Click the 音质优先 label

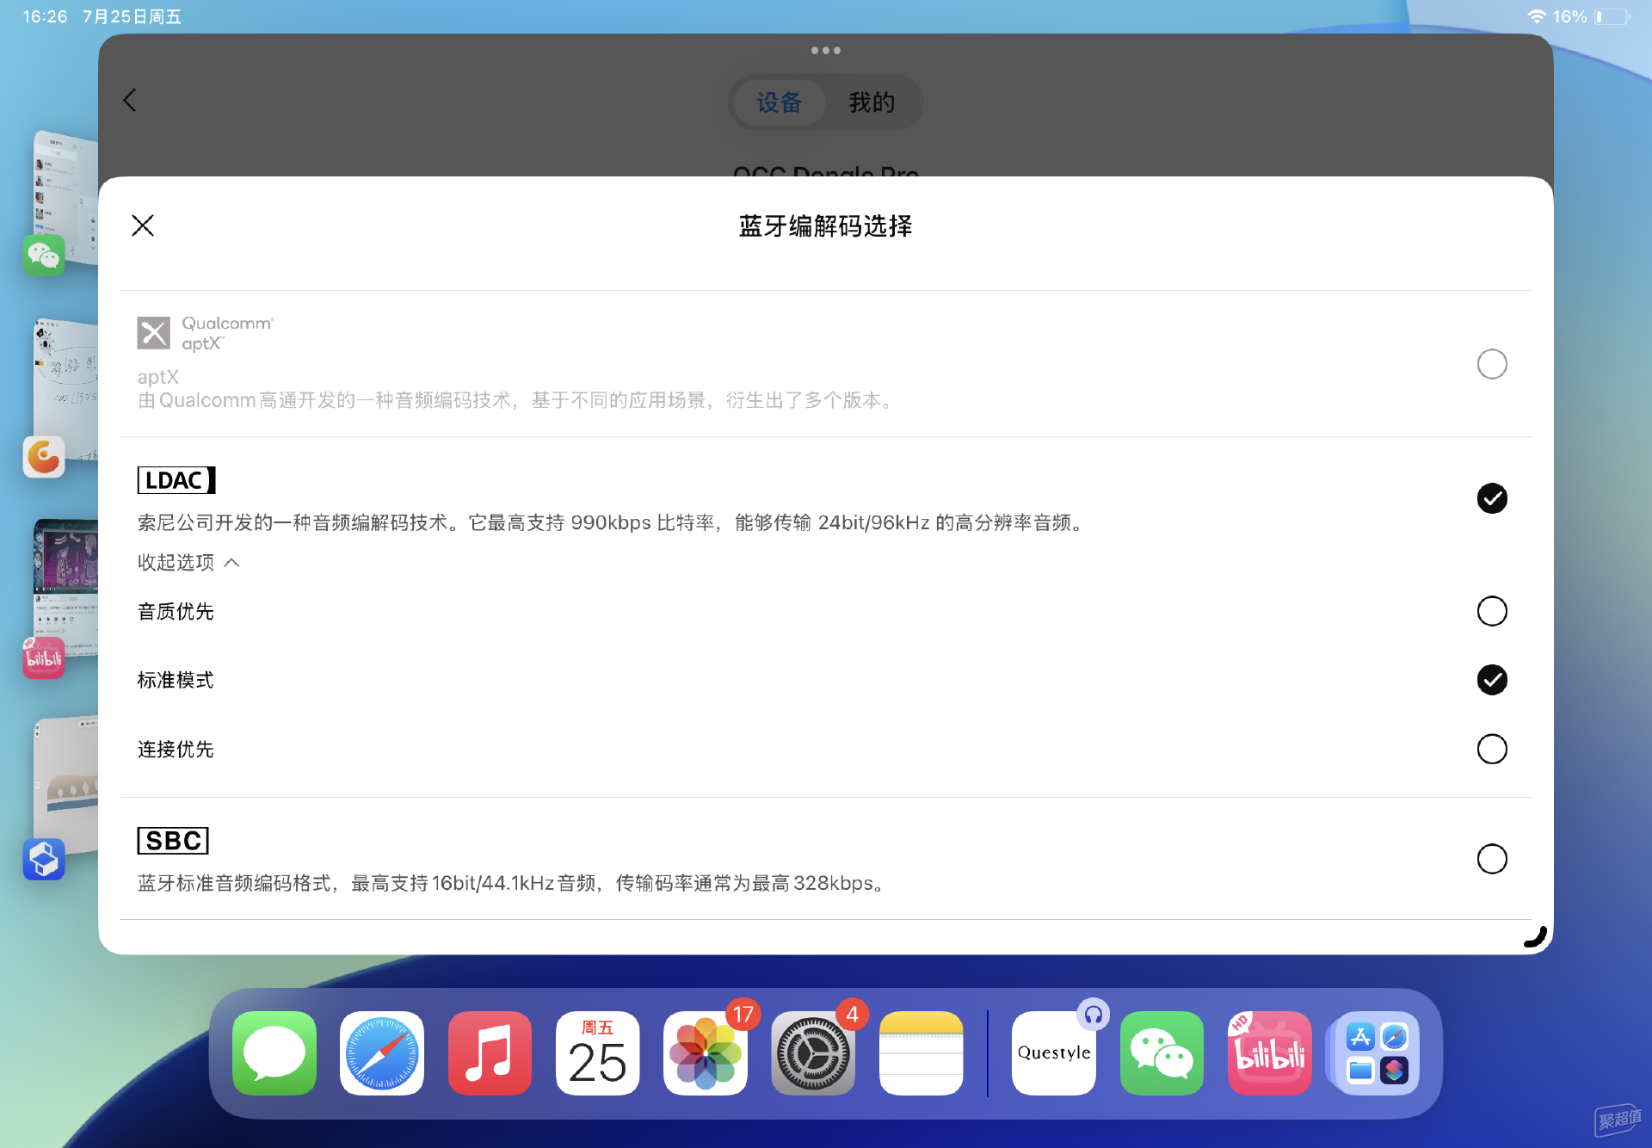click(x=176, y=611)
